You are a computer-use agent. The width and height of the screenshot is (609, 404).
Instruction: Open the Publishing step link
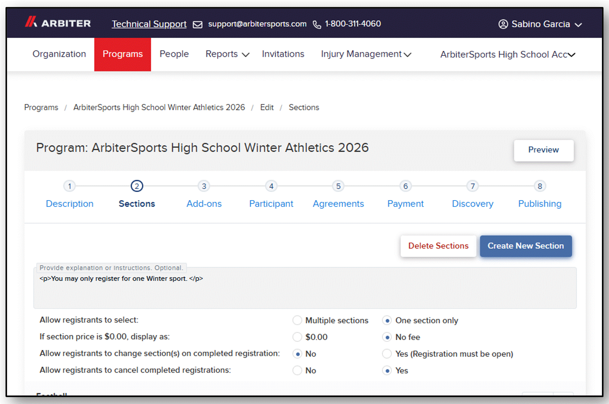540,204
